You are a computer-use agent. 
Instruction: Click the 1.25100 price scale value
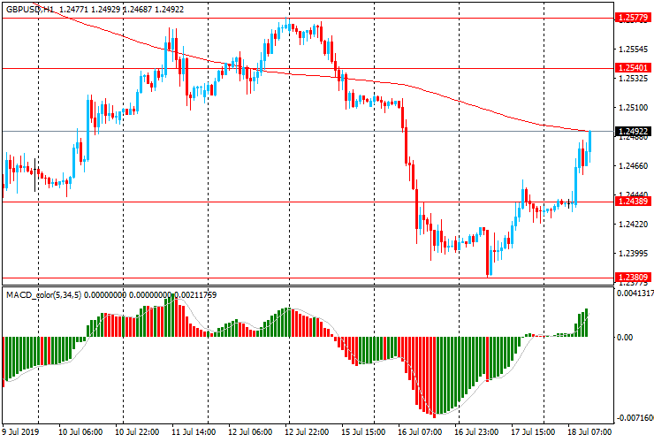[x=633, y=108]
